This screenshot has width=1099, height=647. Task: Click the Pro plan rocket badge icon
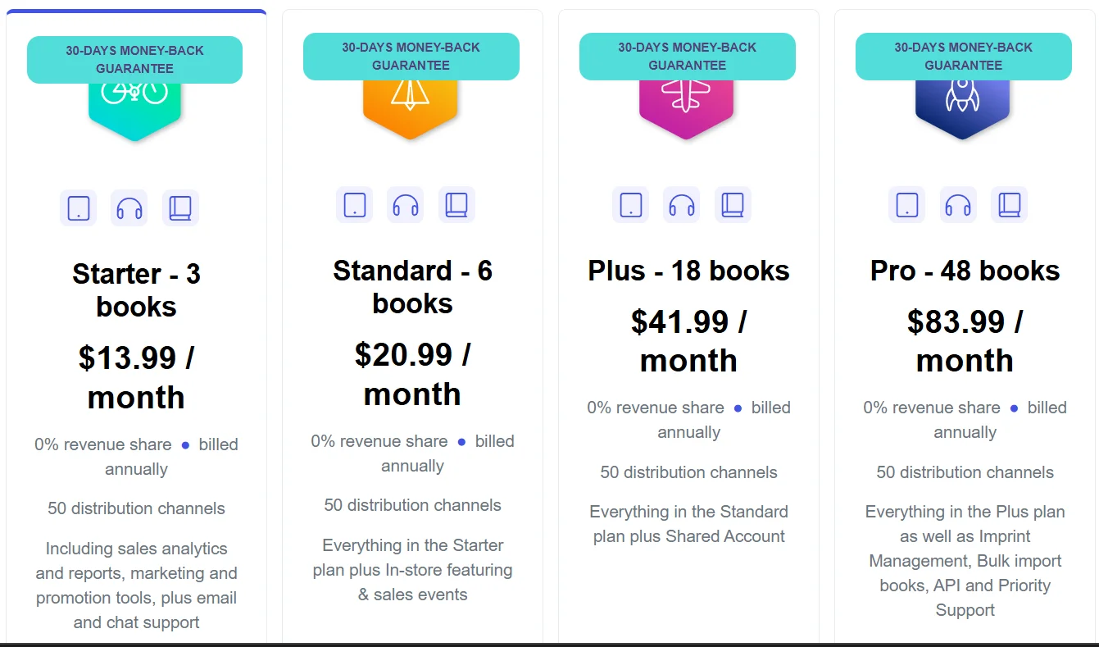click(963, 107)
